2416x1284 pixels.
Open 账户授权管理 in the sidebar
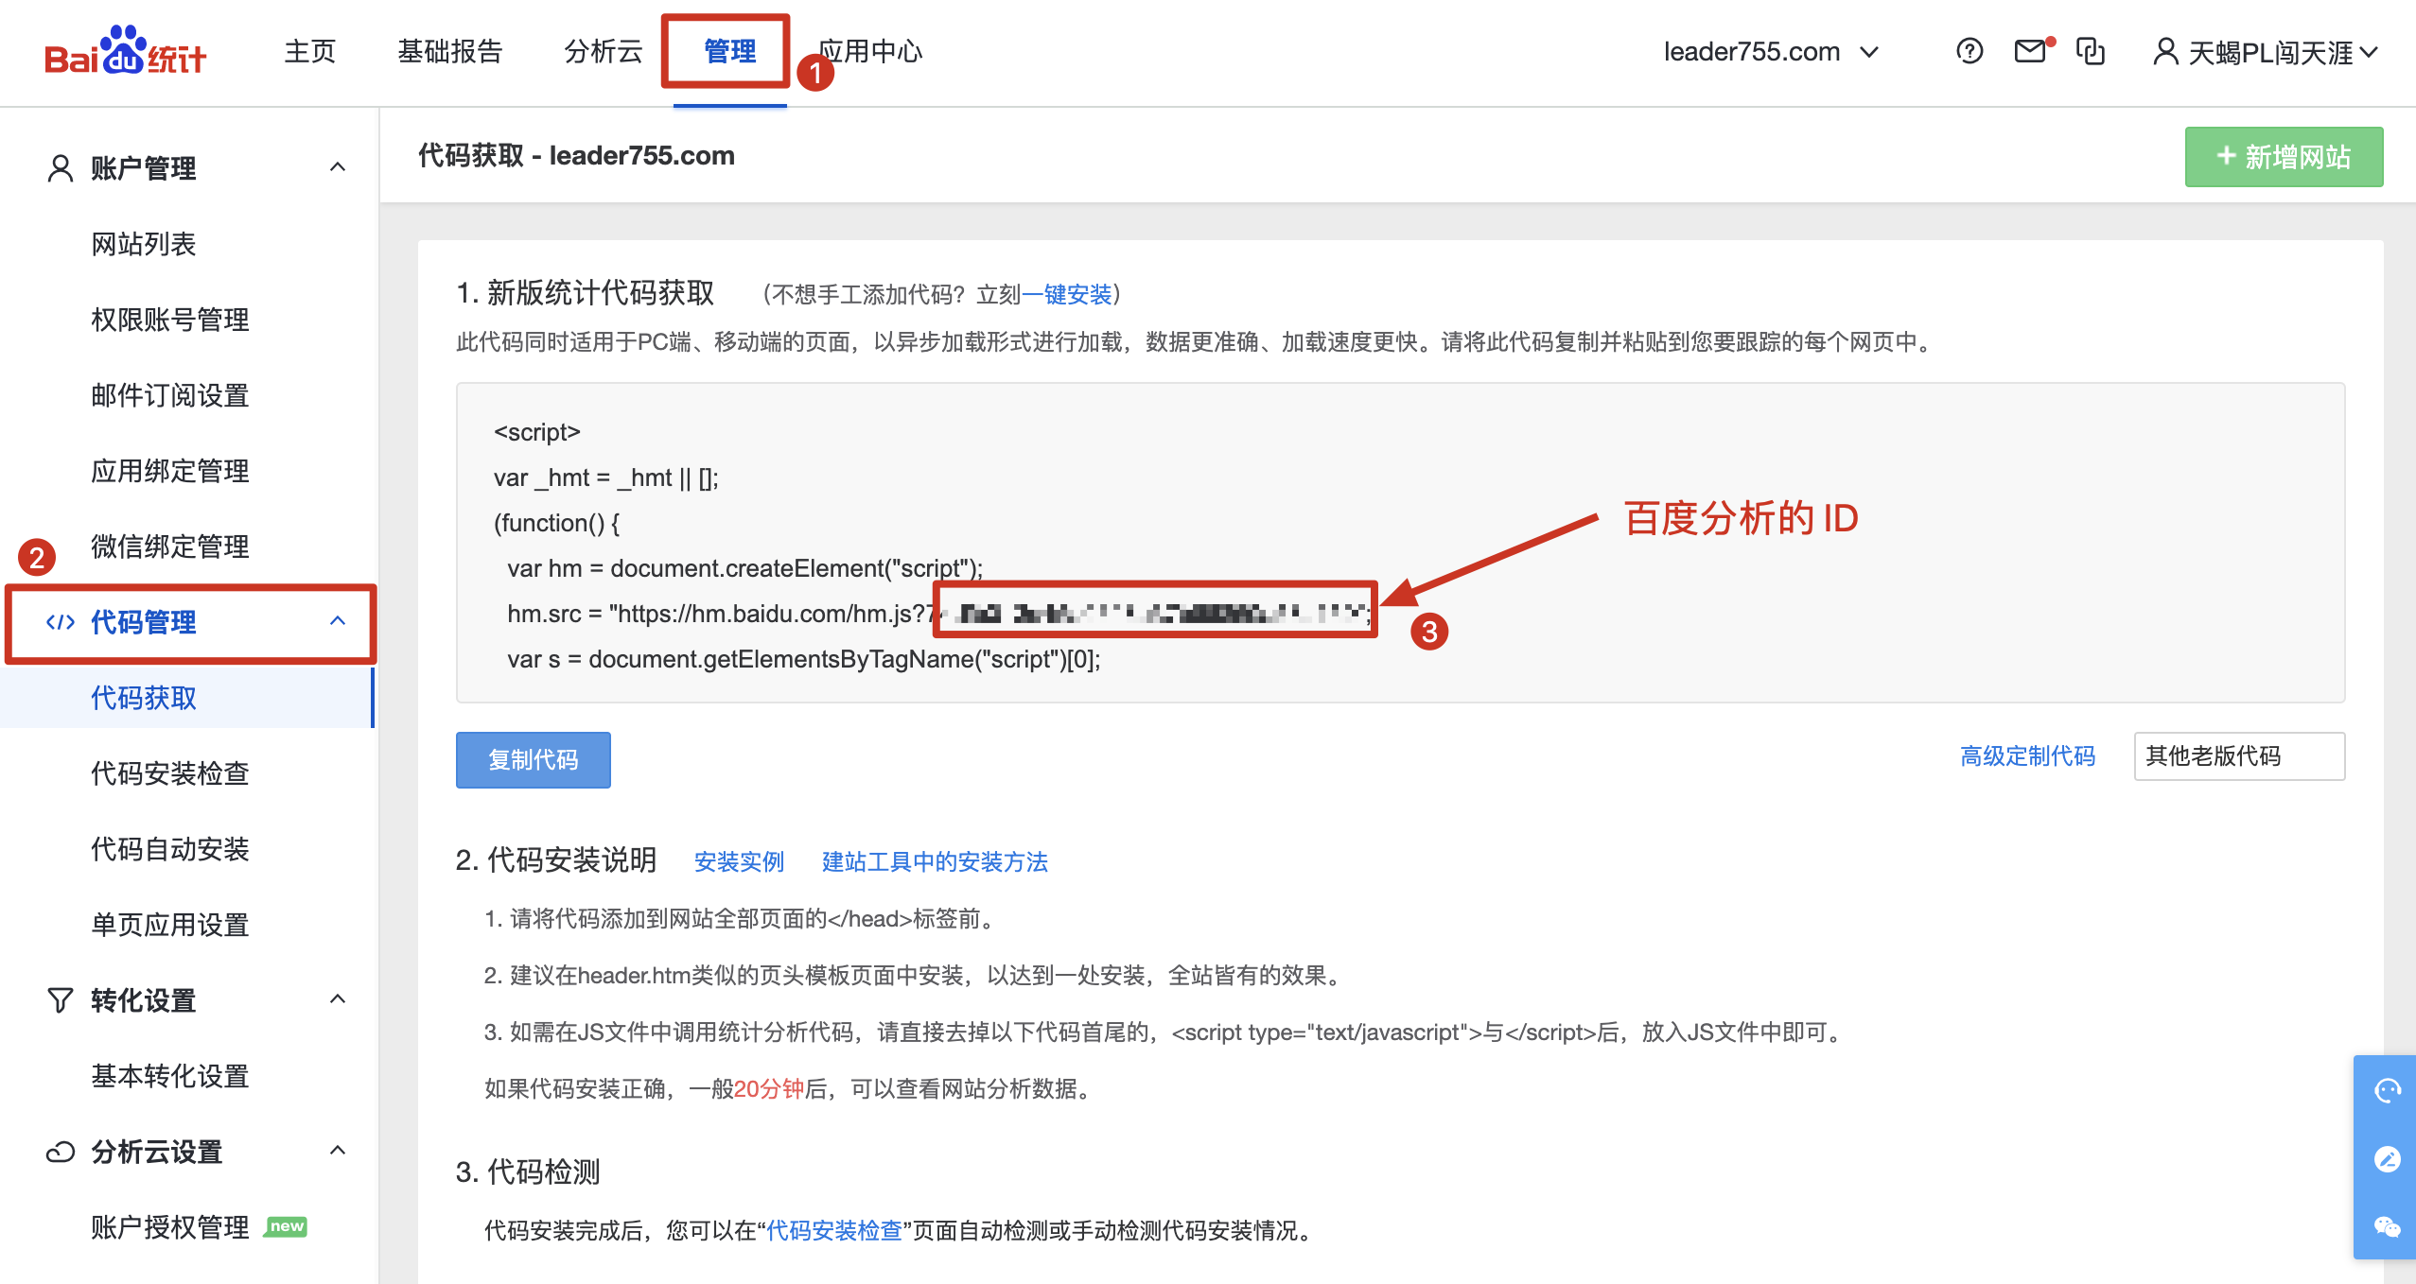point(169,1227)
